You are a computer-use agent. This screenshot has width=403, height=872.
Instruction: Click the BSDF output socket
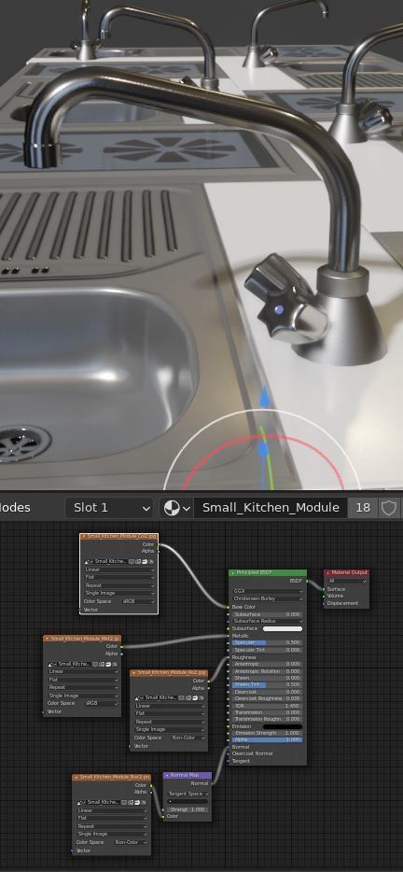306,581
